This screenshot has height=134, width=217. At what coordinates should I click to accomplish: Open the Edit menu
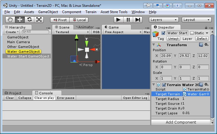pyautogui.click(x=17, y=12)
